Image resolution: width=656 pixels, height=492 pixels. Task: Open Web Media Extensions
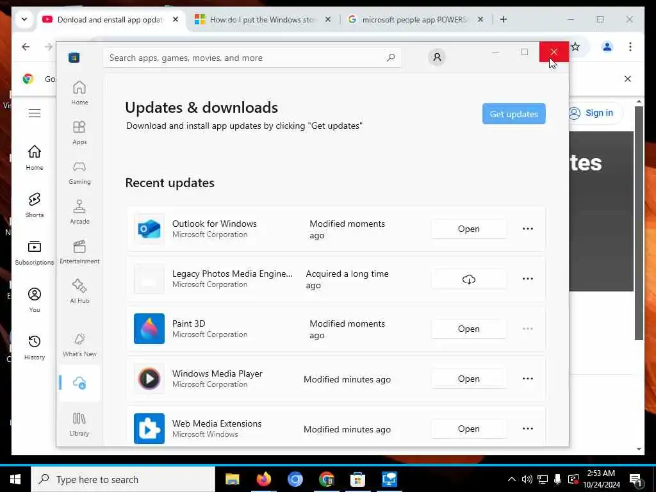pos(468,429)
